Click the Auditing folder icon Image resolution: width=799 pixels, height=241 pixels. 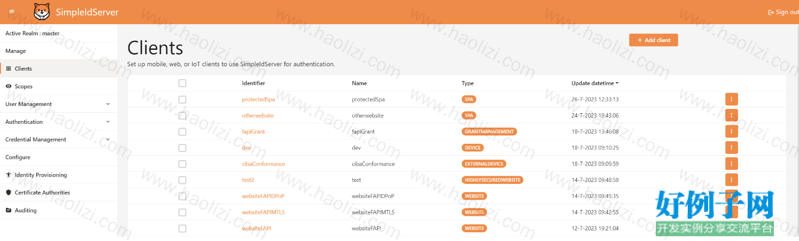coord(8,210)
